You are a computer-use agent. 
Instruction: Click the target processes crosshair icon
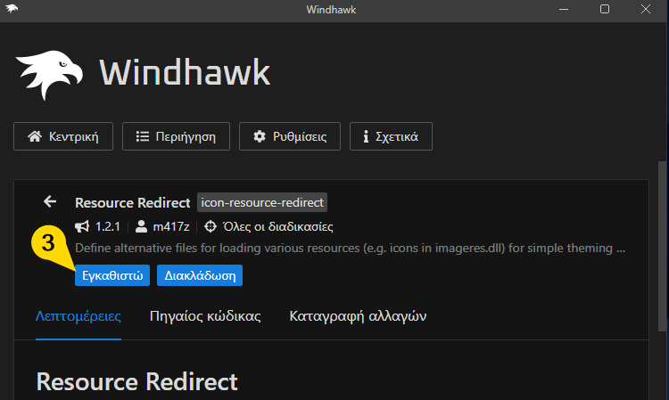click(x=211, y=226)
